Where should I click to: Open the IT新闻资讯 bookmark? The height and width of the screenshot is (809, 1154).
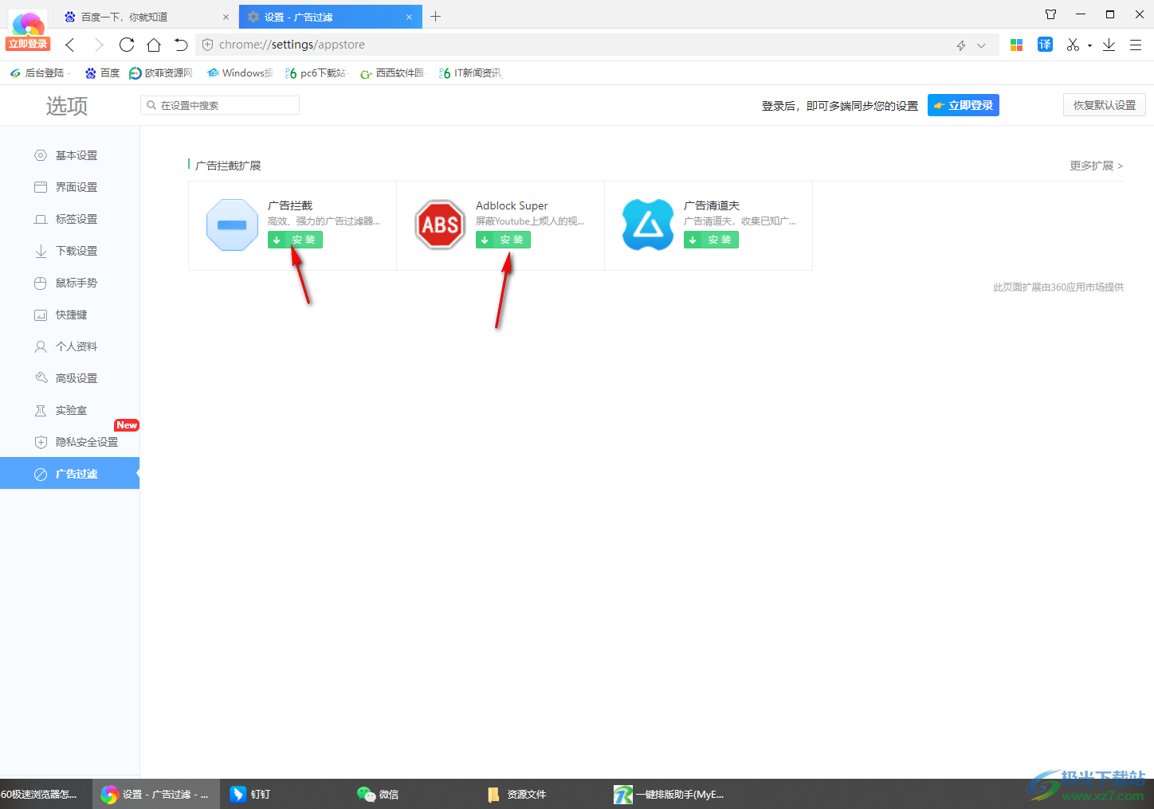[471, 73]
